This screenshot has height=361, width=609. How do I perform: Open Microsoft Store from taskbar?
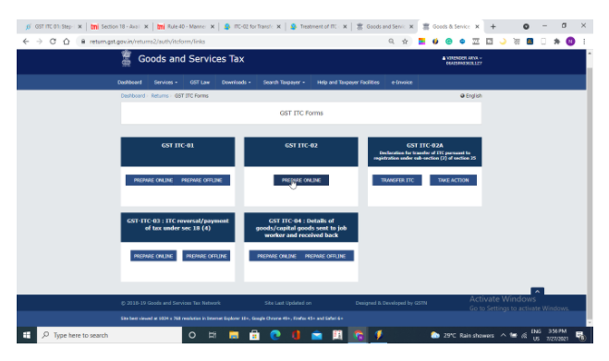[254, 335]
